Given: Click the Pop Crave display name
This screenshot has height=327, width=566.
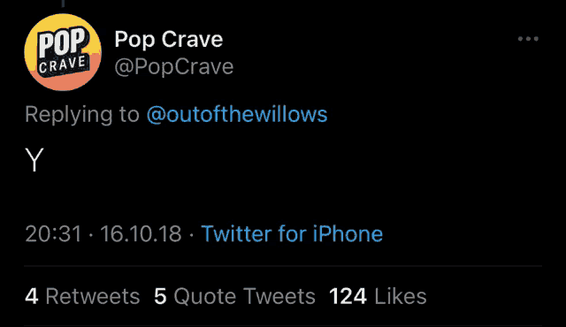Looking at the screenshot, I should pos(169,39).
